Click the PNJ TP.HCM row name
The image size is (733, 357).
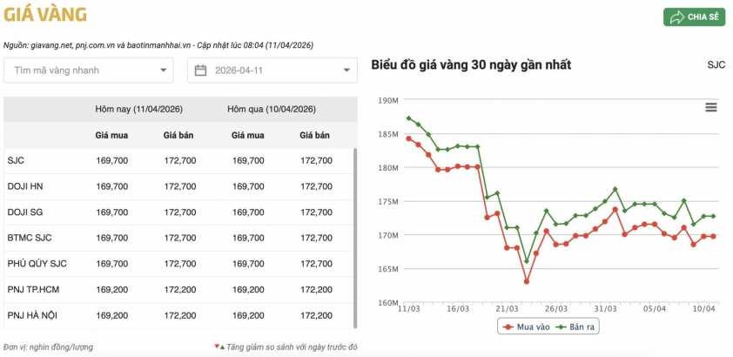click(31, 289)
